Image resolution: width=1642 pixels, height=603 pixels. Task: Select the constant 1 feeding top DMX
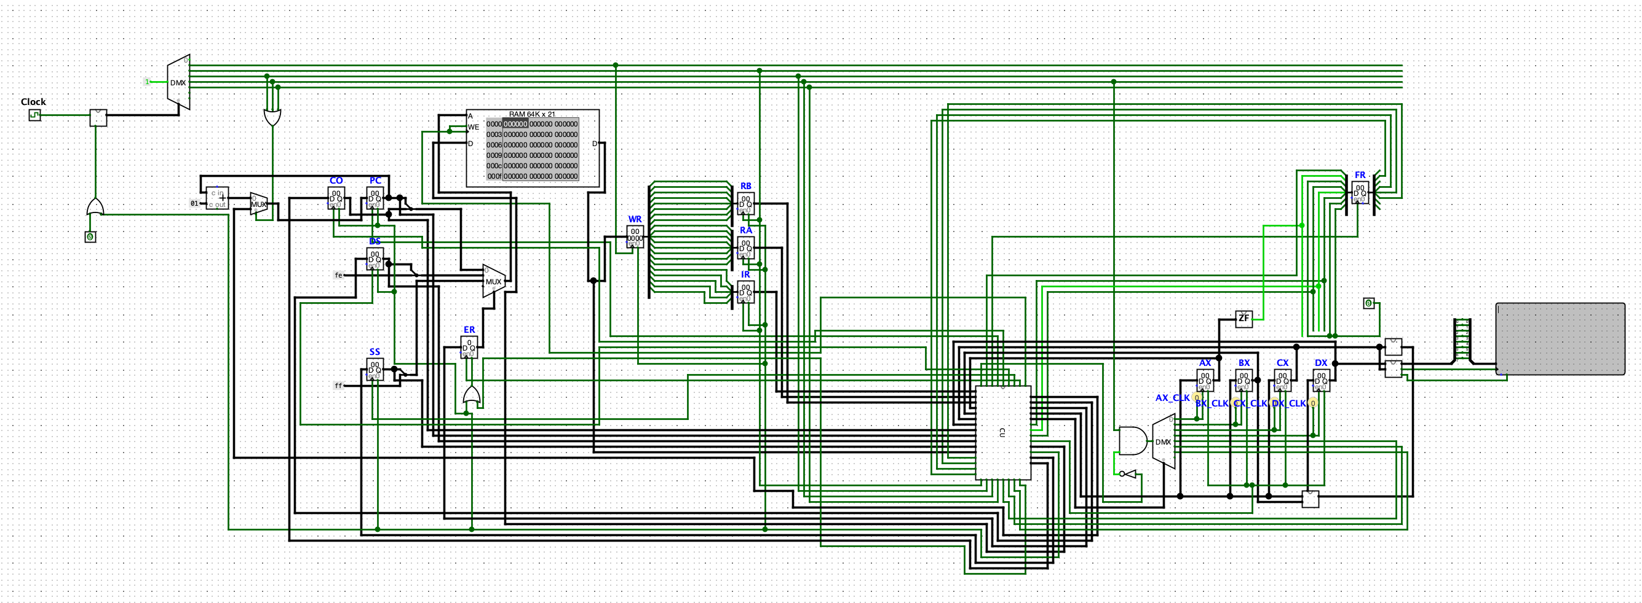pyautogui.click(x=146, y=82)
